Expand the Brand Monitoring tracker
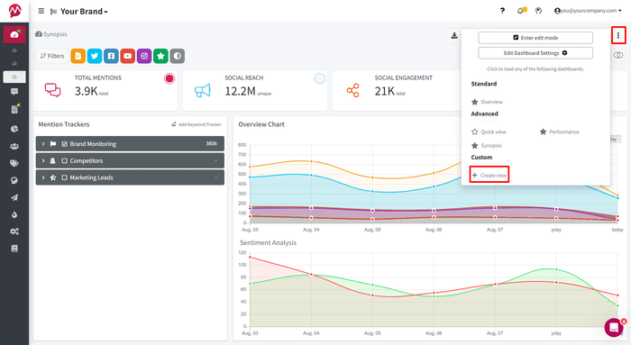Image resolution: width=631 pixels, height=345 pixels. pos(43,143)
